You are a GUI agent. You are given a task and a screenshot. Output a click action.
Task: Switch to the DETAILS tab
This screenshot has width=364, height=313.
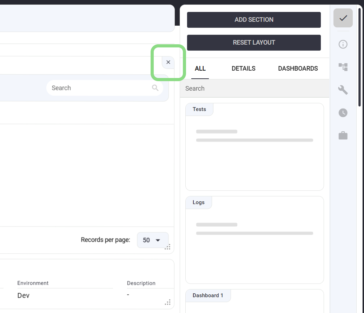(243, 69)
